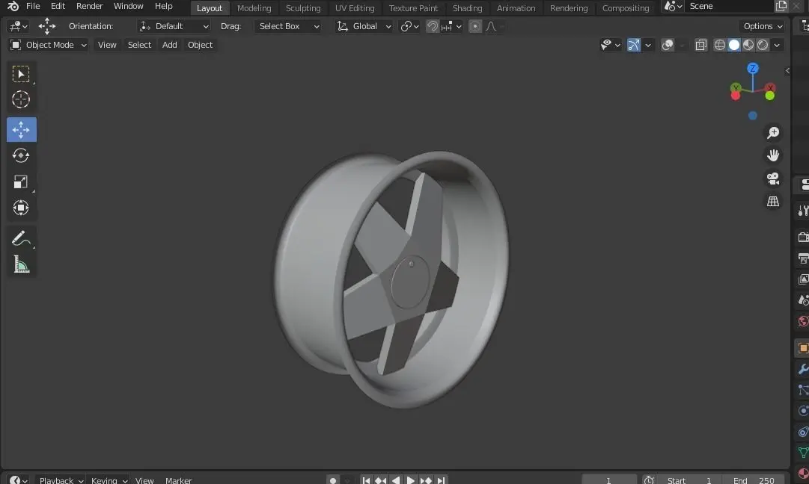Open the snapping options dropdown
The width and height of the screenshot is (809, 484).
point(451,26)
